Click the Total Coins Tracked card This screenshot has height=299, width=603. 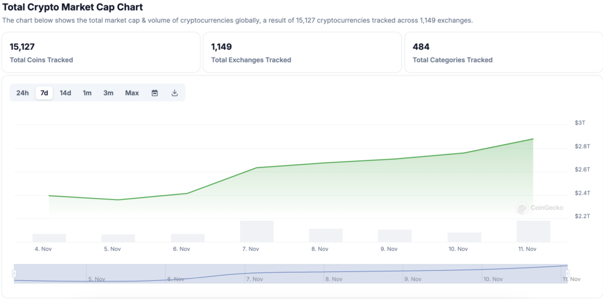101,52
